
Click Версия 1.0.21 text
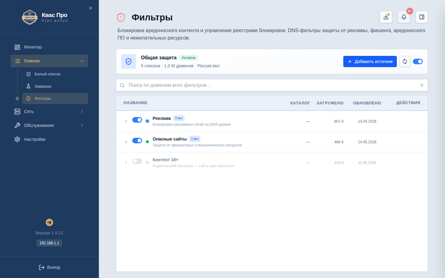(x=49, y=233)
